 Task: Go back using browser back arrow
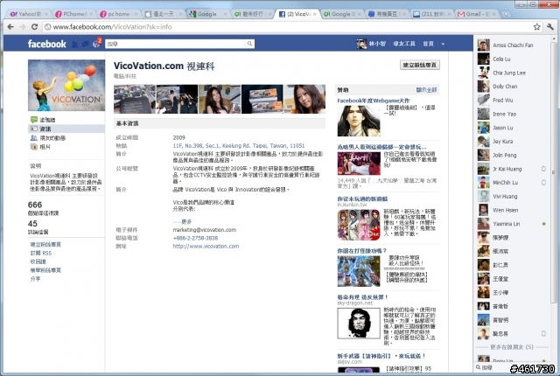click(x=10, y=27)
